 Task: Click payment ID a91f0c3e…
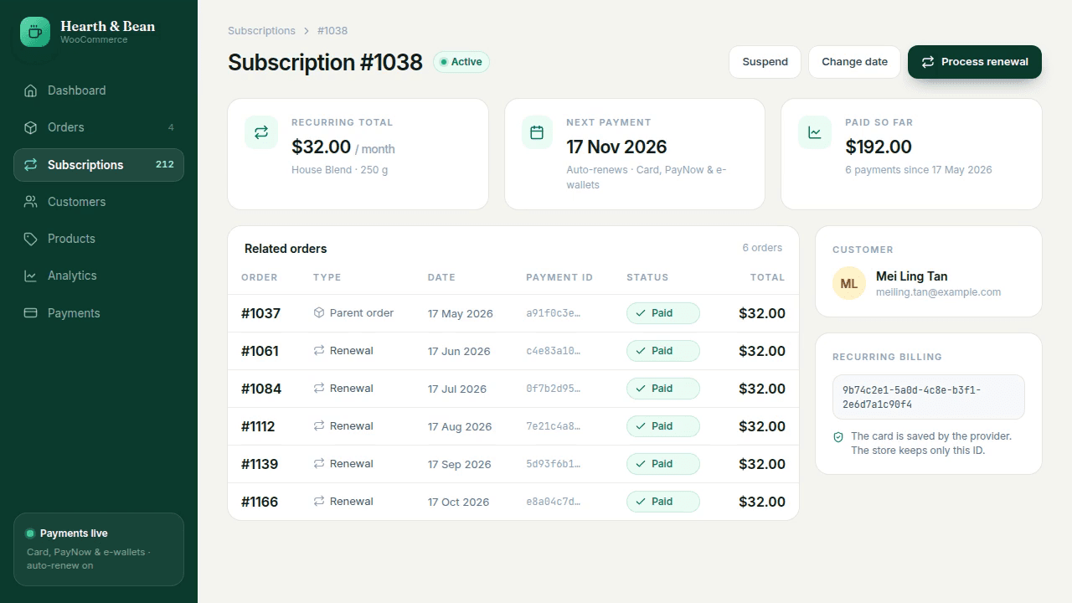553,313
